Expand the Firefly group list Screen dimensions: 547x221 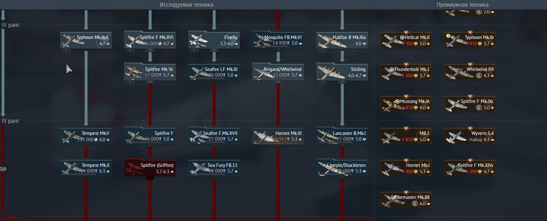pyautogui.click(x=214, y=50)
